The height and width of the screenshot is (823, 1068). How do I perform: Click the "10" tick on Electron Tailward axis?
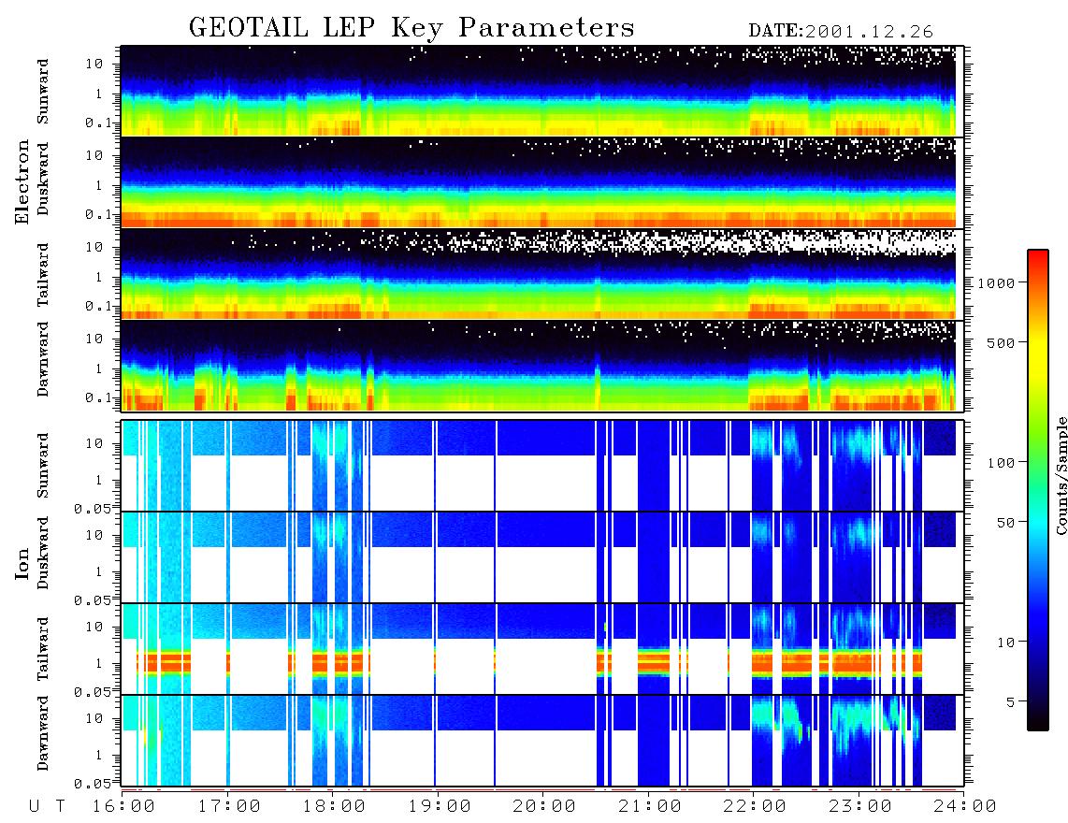click(94, 247)
